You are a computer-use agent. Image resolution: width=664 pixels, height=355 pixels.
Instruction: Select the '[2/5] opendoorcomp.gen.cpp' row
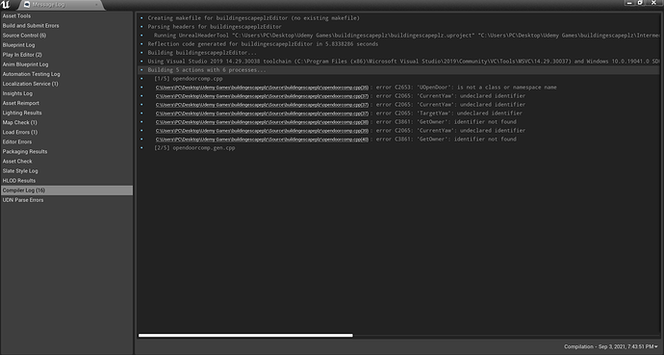coord(398,148)
